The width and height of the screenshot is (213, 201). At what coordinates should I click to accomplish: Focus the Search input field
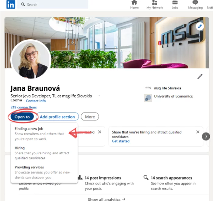click(x=53, y=5)
